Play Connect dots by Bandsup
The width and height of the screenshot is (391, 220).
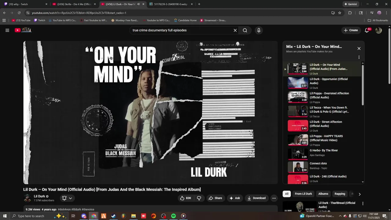click(323, 167)
